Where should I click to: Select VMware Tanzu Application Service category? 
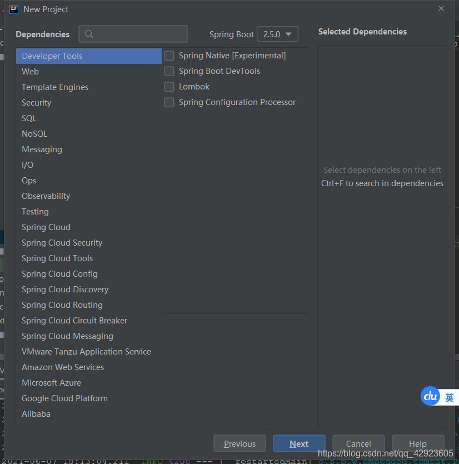click(89, 352)
